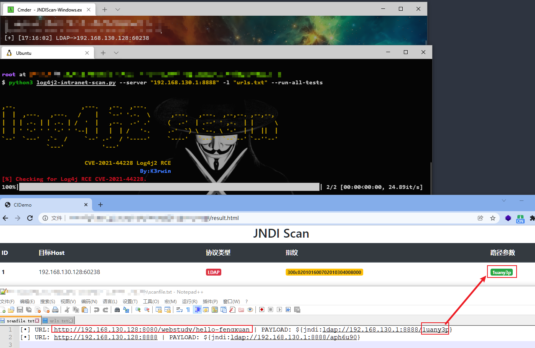Open the 文件(F) menu in Notepad++

tap(7, 302)
